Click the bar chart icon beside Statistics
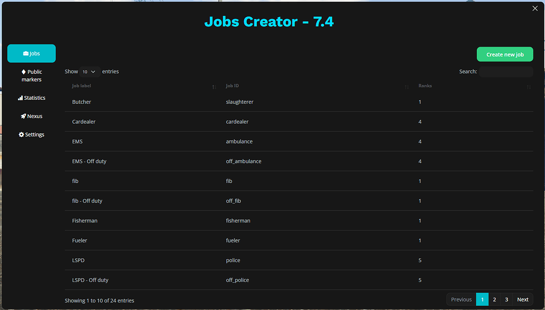The image size is (545, 310). coord(20,98)
